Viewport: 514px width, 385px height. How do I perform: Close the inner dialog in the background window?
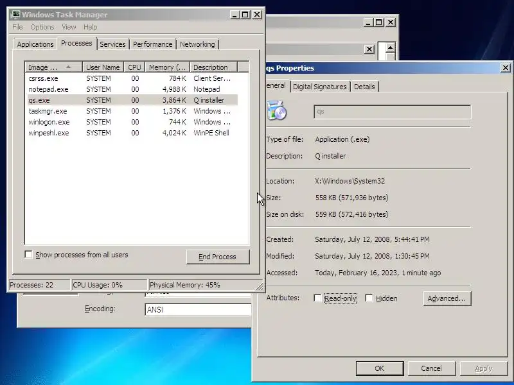[369, 49]
